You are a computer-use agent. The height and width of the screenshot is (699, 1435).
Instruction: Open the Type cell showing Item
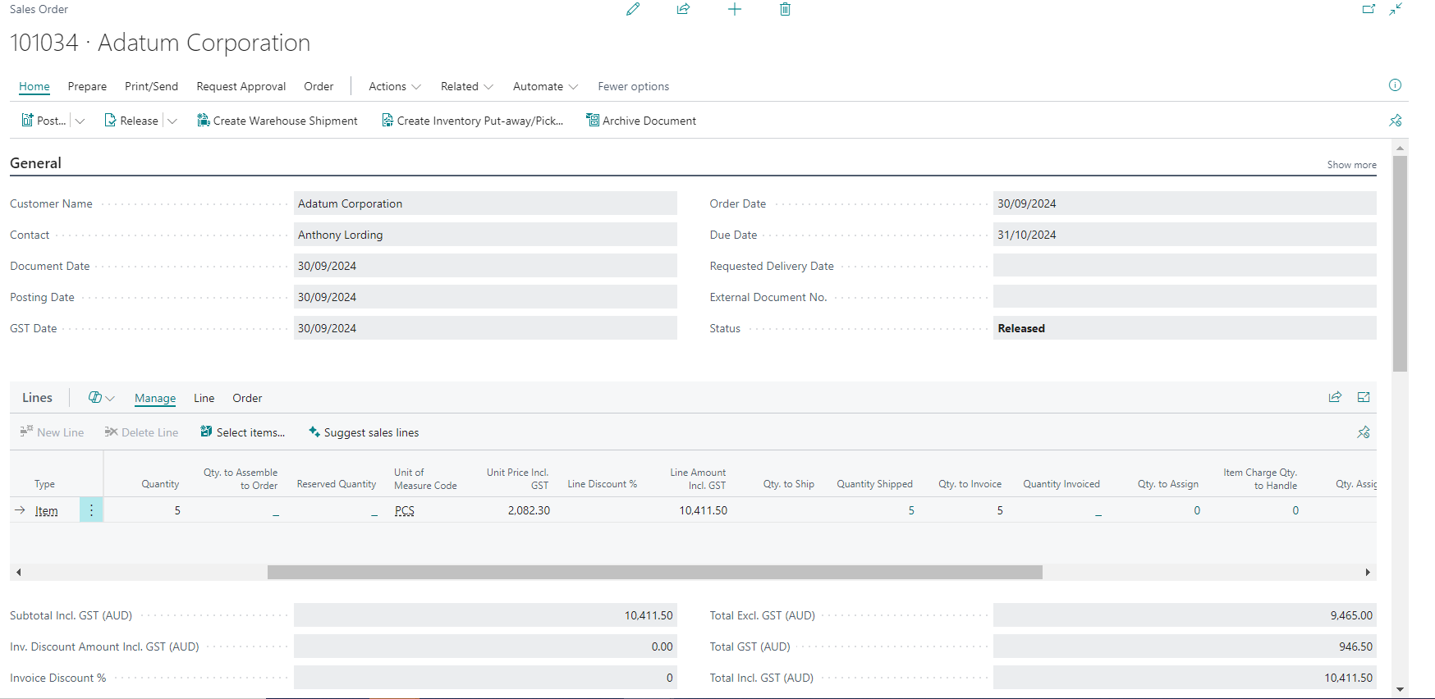tap(47, 510)
